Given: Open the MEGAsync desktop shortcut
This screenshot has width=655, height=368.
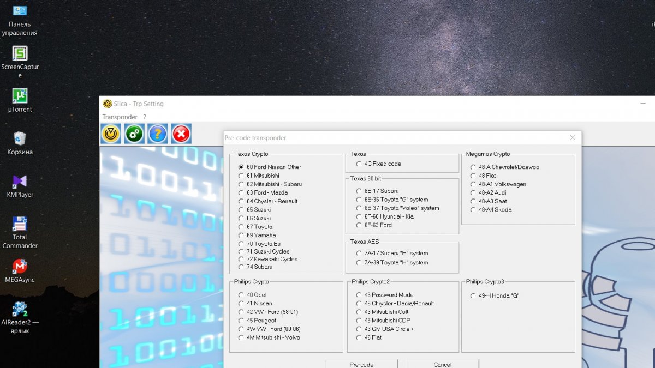Looking at the screenshot, I should coord(20,271).
